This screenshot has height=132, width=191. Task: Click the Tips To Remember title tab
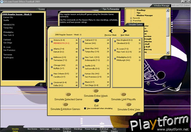coord(111,9)
